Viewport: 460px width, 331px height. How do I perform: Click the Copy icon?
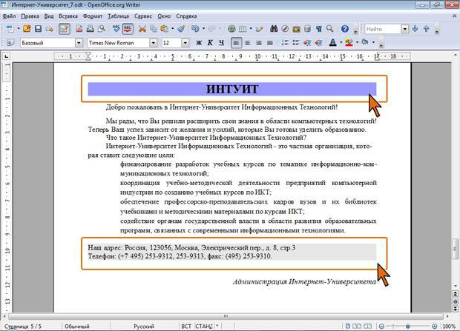click(153, 29)
